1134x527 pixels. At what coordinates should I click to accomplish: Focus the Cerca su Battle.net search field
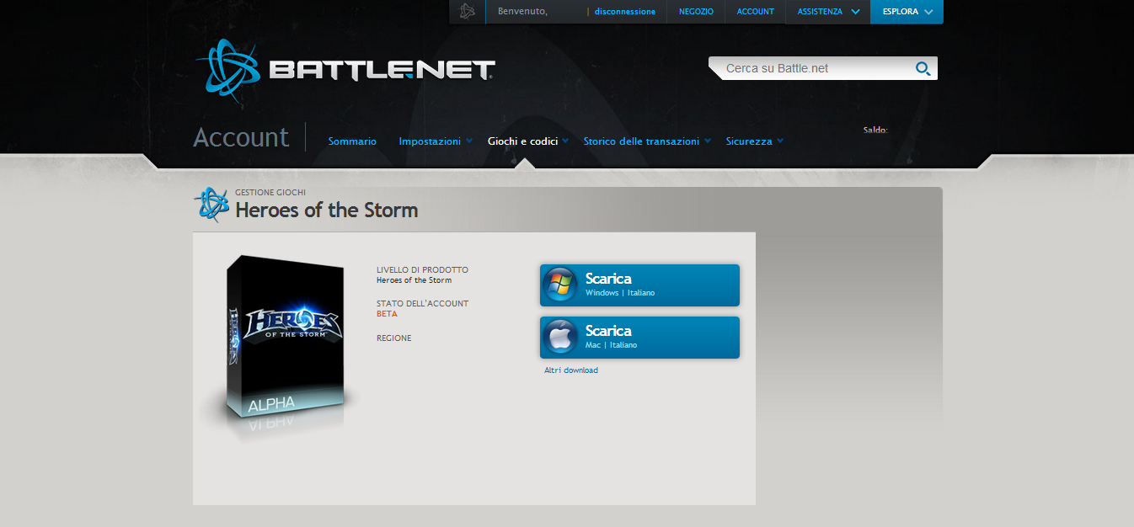pos(813,68)
